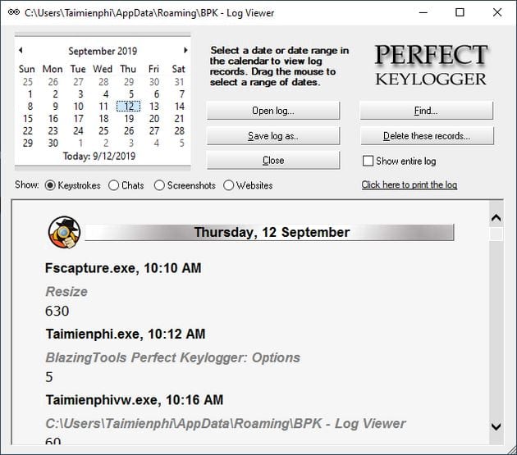This screenshot has width=517, height=455.
Task: Select September 26 in calendar
Action: coord(129,131)
